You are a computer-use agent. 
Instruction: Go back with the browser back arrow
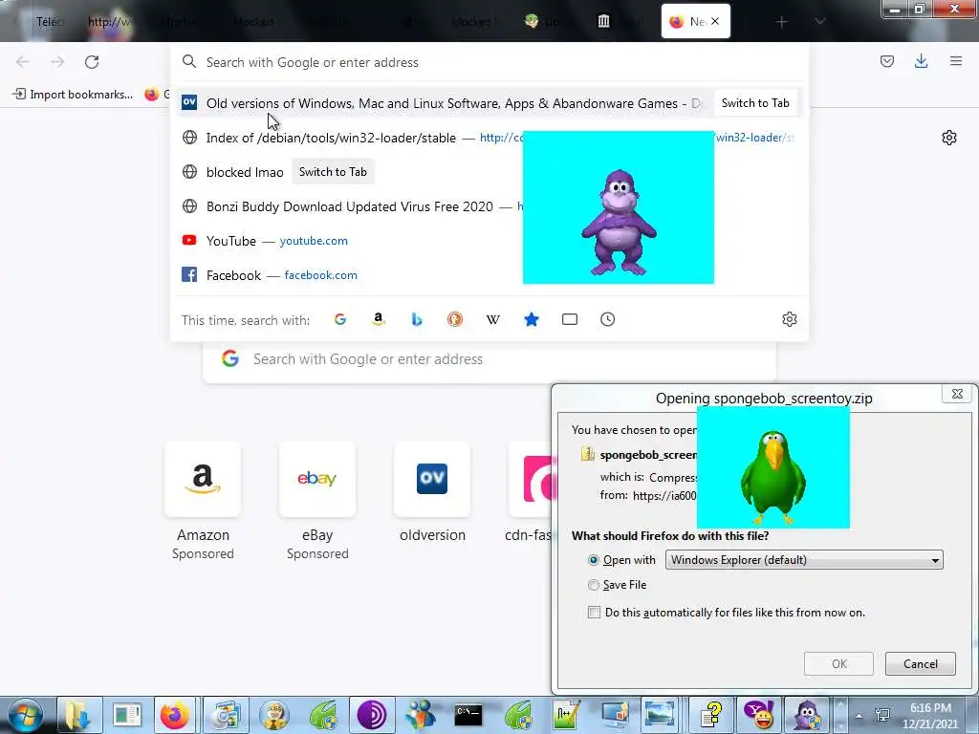(23, 62)
